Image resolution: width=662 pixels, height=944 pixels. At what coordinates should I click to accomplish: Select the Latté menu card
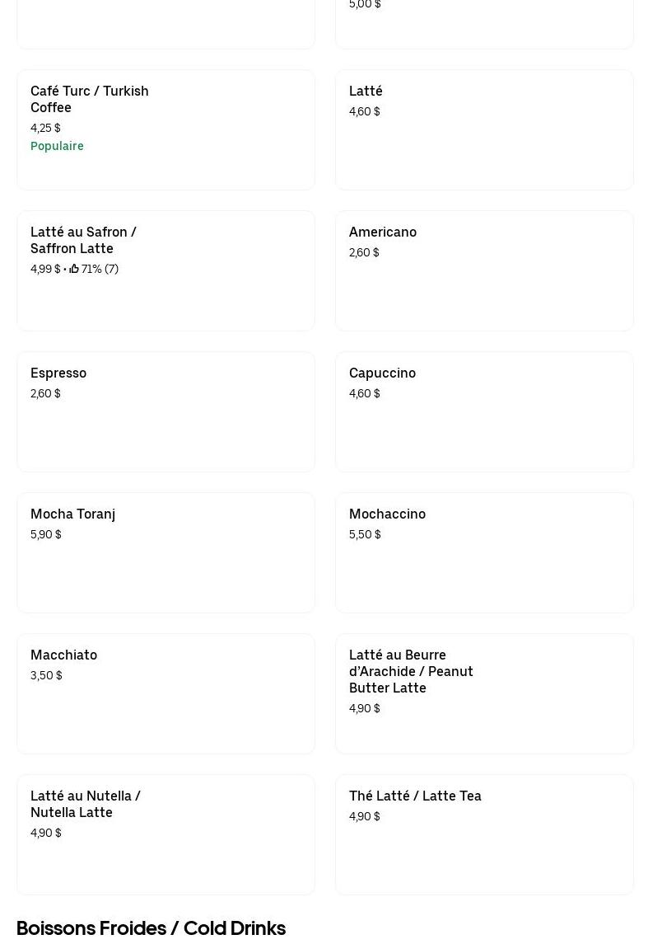[x=484, y=130]
